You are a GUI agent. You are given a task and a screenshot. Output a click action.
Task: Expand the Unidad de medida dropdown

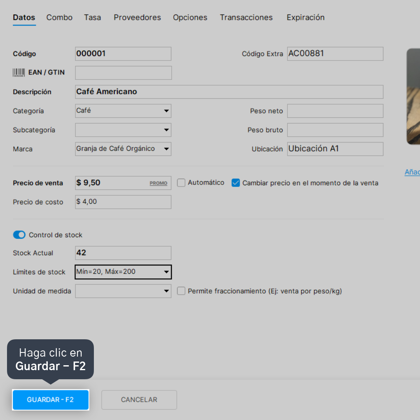tap(123, 291)
